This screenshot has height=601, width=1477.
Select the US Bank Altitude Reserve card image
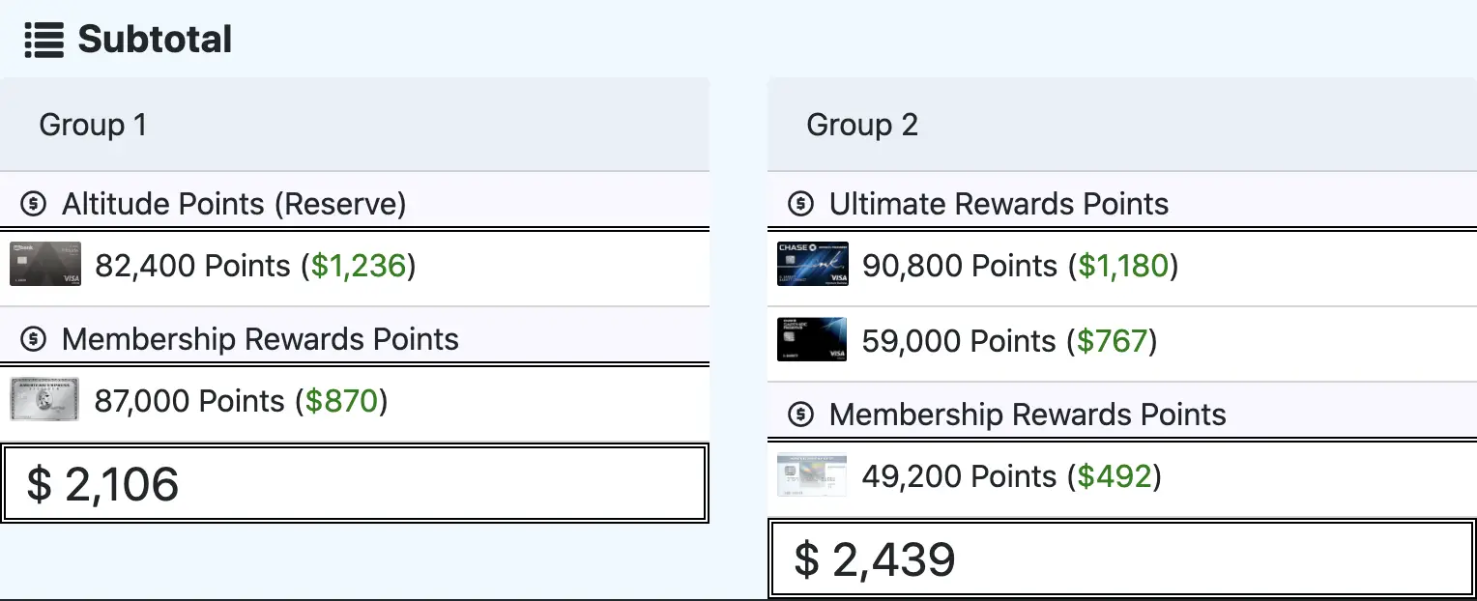coord(45,265)
